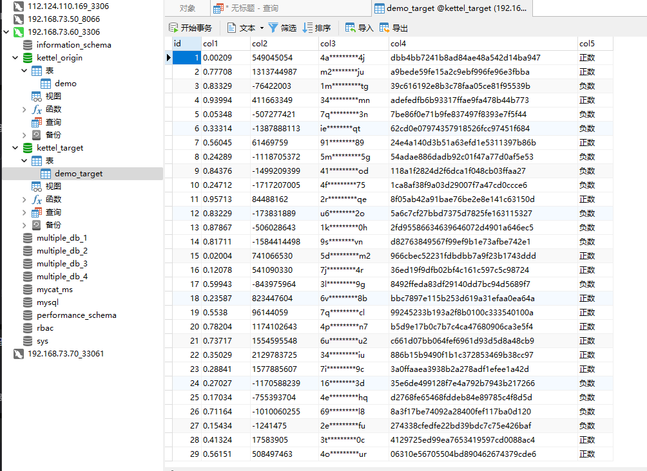Collapse the 表 node under kettel_origin

click(24, 71)
